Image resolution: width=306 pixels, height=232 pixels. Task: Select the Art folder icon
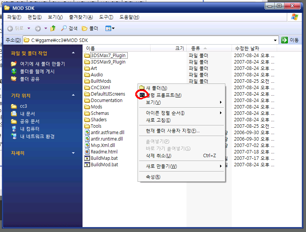(x=87, y=68)
